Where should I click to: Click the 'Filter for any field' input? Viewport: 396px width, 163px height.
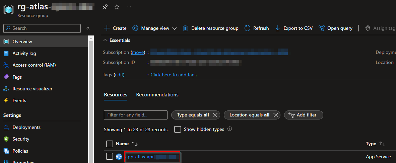136,115
